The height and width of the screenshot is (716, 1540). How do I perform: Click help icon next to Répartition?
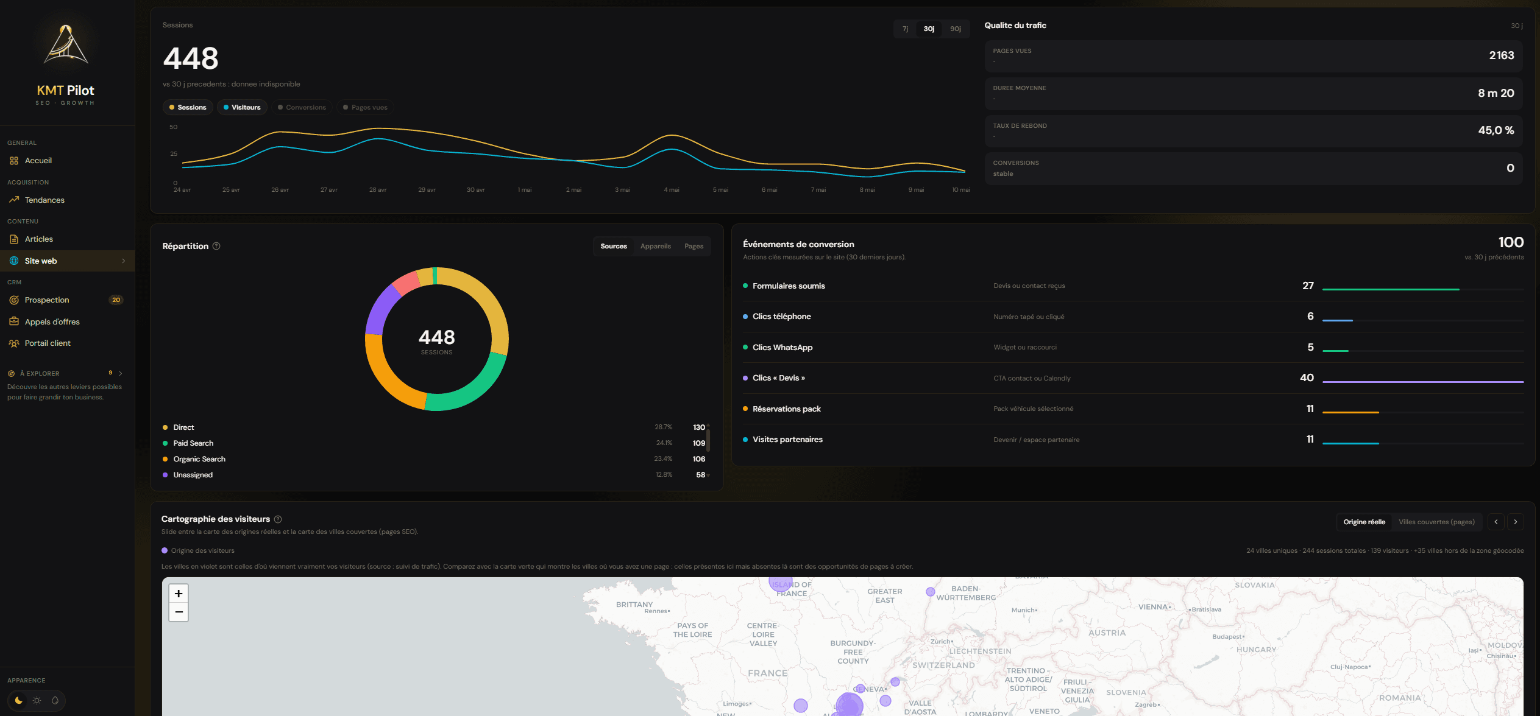coord(216,246)
